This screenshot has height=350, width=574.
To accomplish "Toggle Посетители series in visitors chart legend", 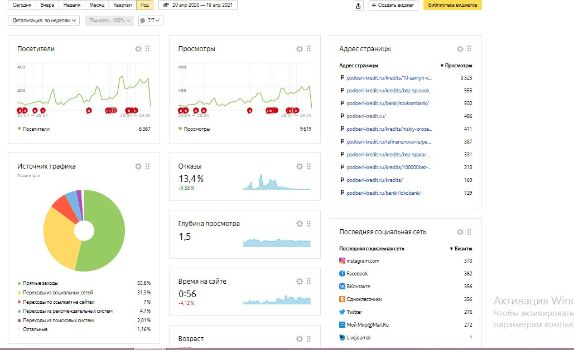I will (33, 129).
